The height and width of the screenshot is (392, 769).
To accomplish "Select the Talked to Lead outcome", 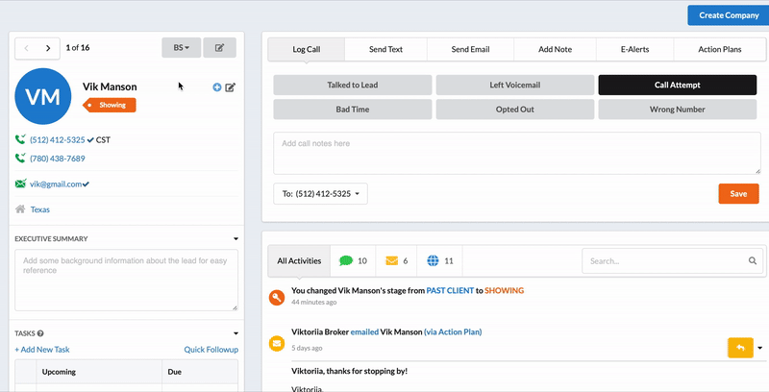I will pyautogui.click(x=354, y=85).
